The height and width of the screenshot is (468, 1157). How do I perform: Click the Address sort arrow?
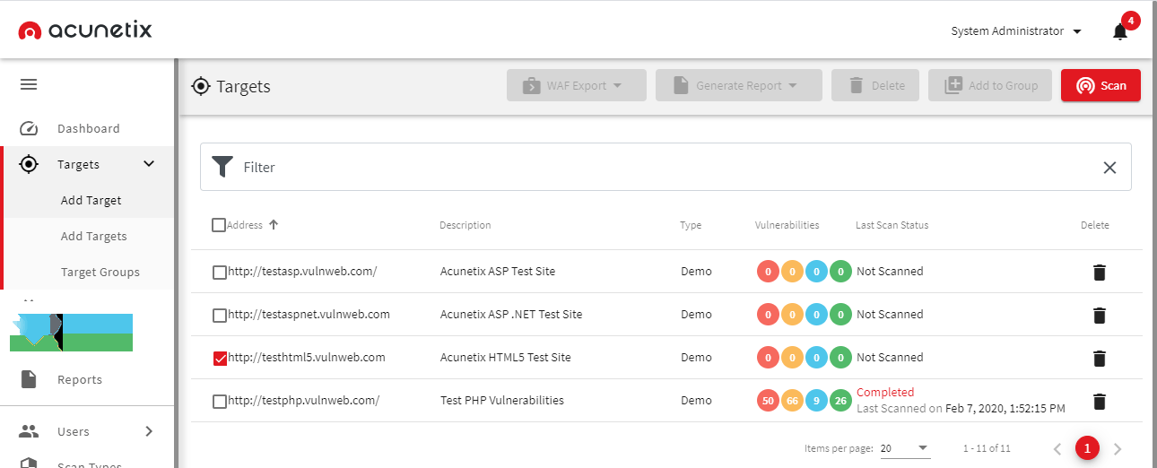coord(274,225)
